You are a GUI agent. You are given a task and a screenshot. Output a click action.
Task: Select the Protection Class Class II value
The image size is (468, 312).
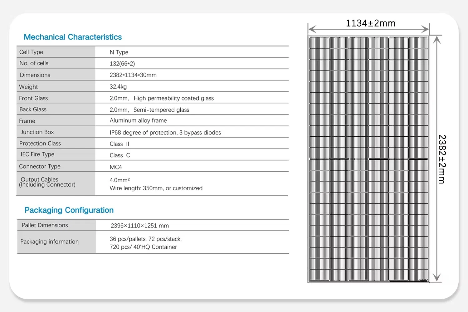[x=119, y=144]
